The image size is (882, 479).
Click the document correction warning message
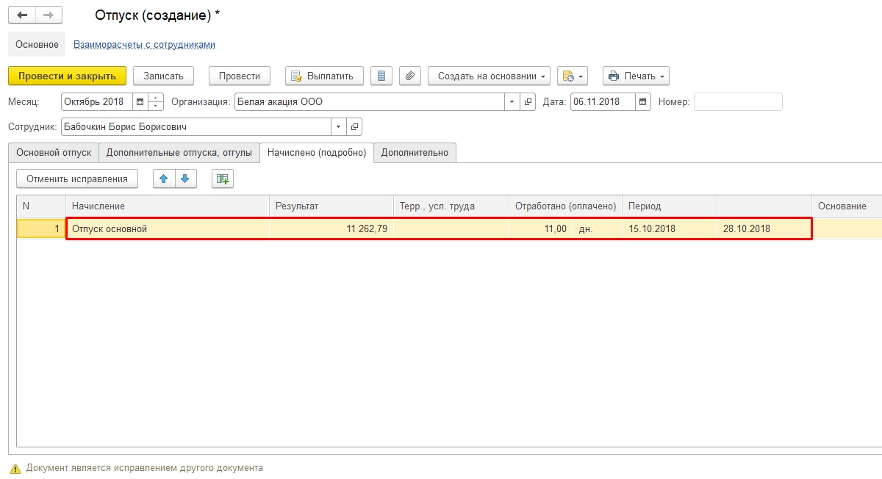[144, 468]
